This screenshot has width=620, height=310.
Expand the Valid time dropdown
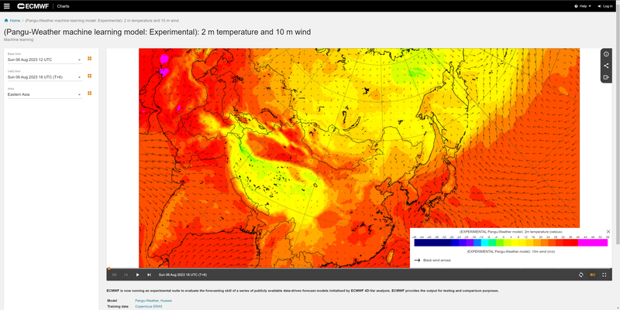[x=44, y=77]
